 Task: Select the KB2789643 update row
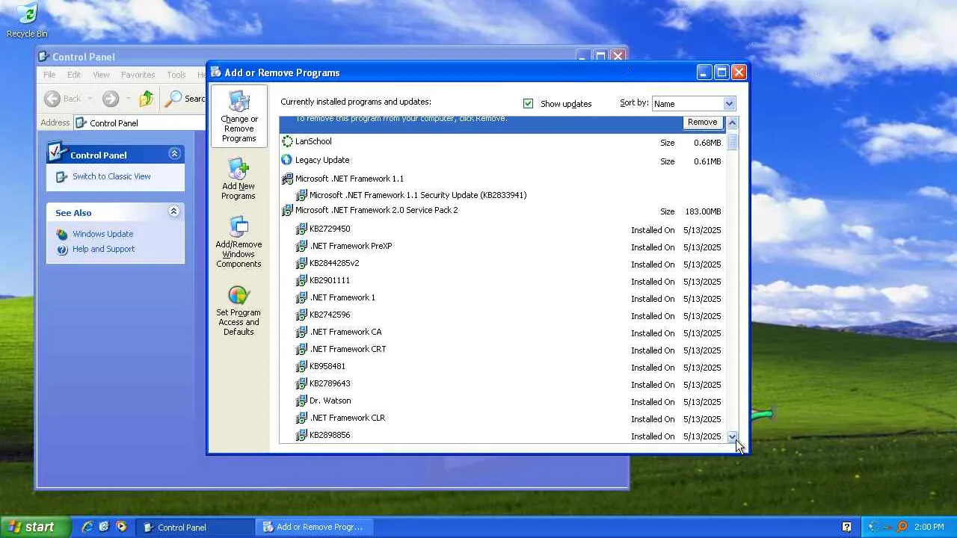pyautogui.click(x=502, y=384)
